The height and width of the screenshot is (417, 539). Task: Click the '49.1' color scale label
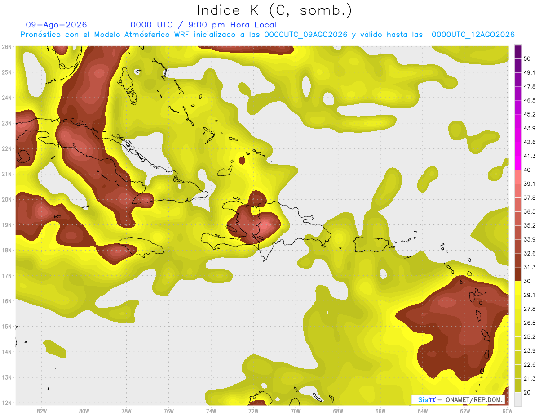click(x=530, y=72)
